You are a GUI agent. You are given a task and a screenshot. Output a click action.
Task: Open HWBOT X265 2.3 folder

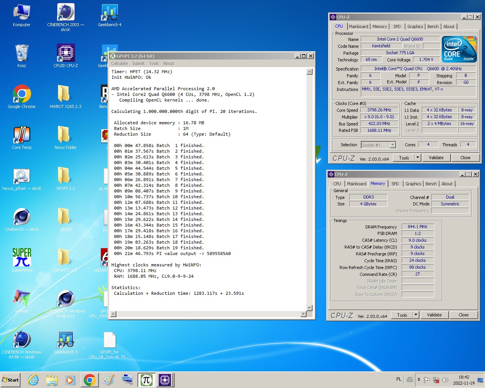[x=66, y=97]
